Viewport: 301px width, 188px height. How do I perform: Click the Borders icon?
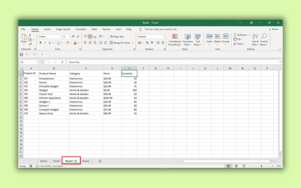[59, 42]
